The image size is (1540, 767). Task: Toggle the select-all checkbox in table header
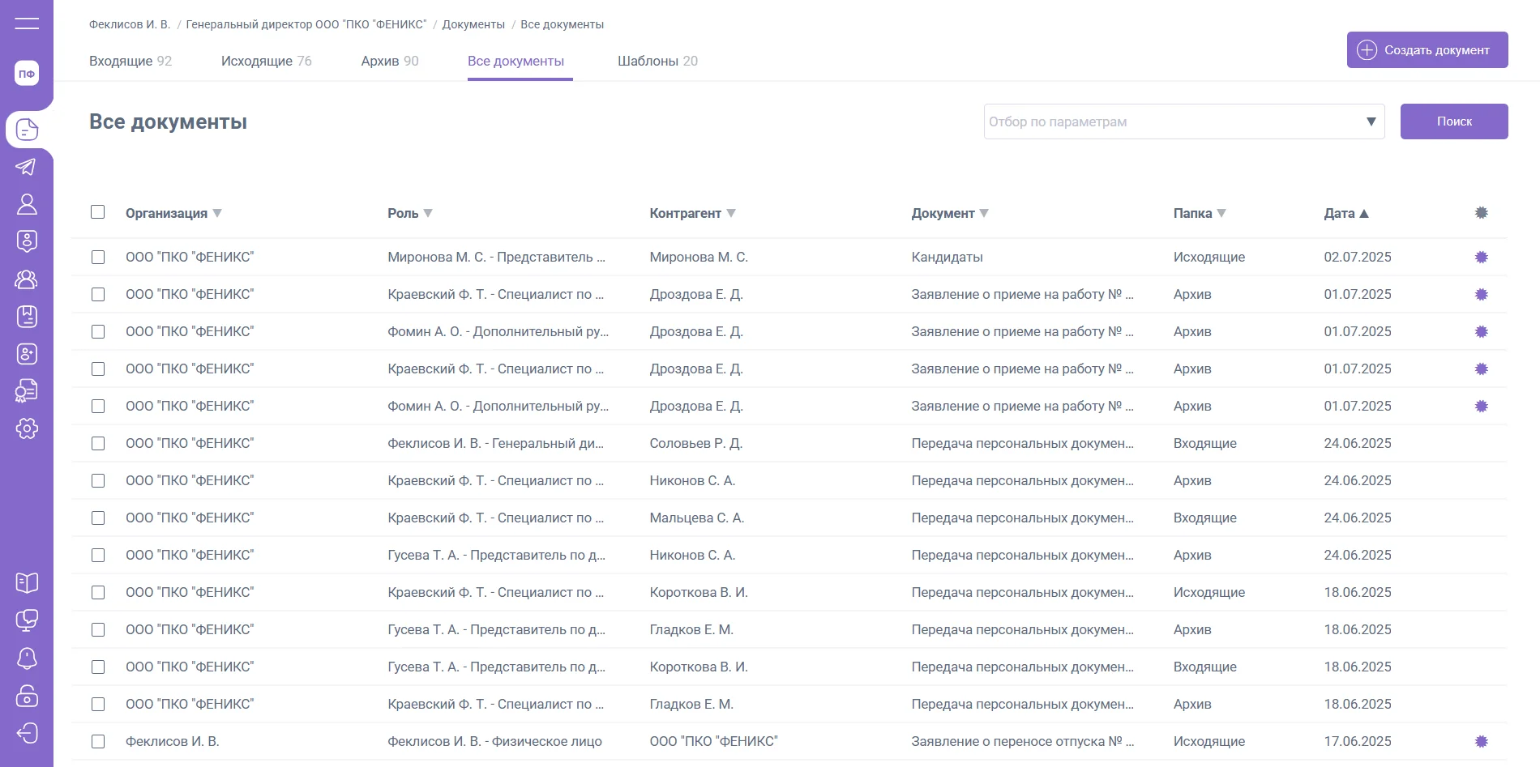coord(98,212)
